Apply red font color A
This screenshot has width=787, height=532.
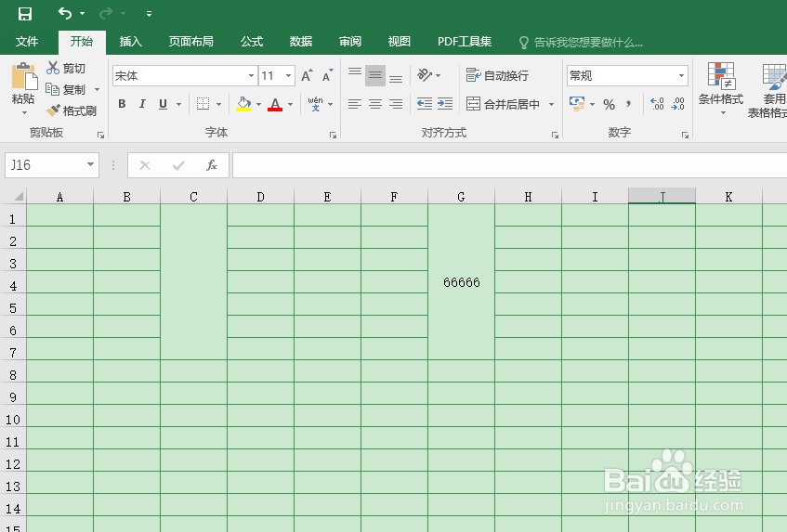275,104
